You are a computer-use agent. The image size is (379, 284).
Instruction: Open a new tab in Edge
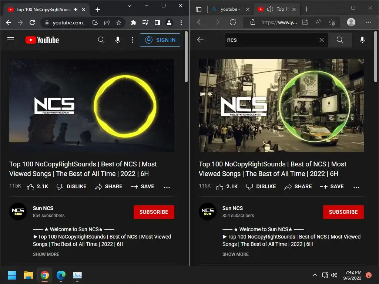(x=306, y=9)
